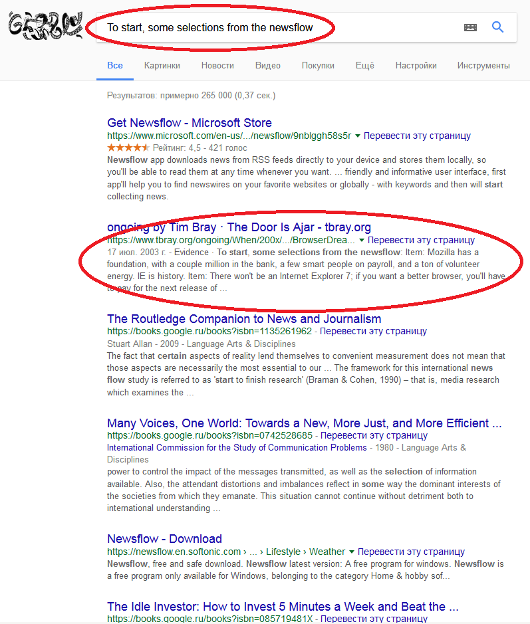Switch to the Картинки tab
Viewport: 530px width, 624px height.
[162, 66]
